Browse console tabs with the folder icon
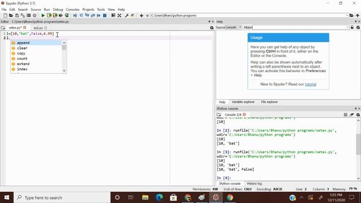The image size is (361, 203). pos(219,114)
